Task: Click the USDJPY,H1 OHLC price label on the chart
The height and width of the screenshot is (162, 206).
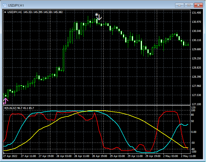Action: pos(35,12)
